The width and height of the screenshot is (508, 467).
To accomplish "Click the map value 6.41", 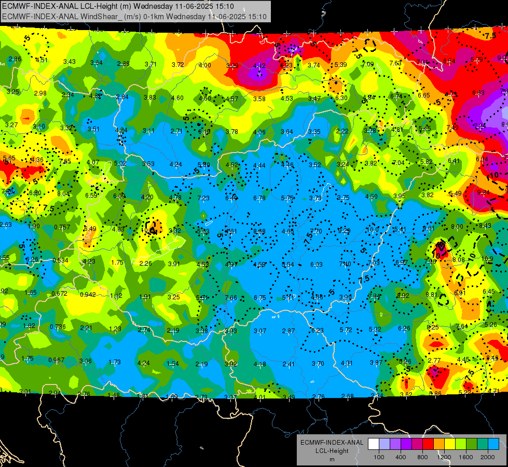I will tap(454, 161).
